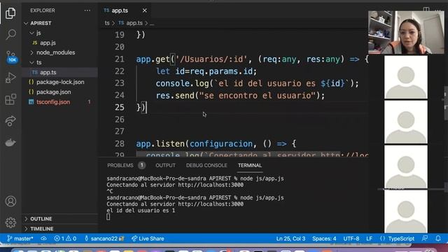The width and height of the screenshot is (448, 252).
Task: Click the synchronize changes cloud icon
Action: click(43, 239)
